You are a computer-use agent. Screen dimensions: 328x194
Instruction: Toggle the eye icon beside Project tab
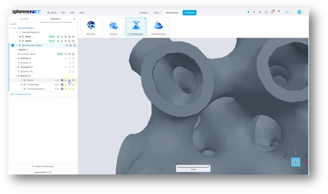(x=74, y=19)
